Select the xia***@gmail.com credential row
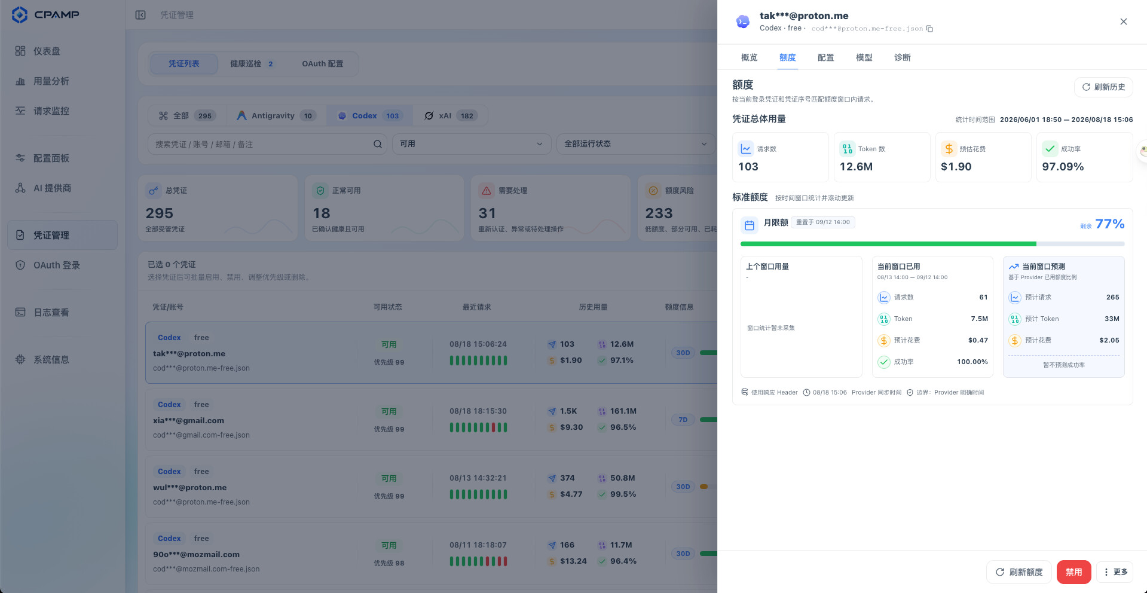 (x=430, y=420)
